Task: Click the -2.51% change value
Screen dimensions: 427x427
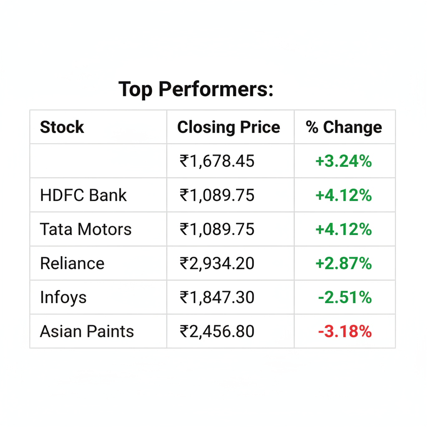Action: tap(344, 298)
